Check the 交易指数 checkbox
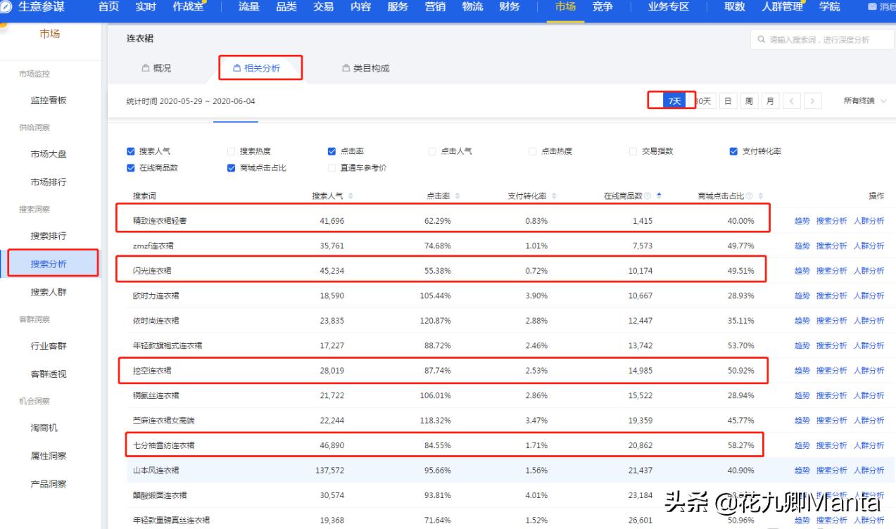Viewport: 896px width, 529px height. (x=633, y=151)
